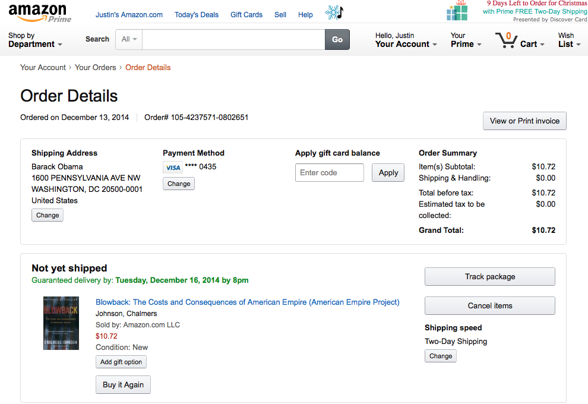Click Cancel items button

point(490,306)
